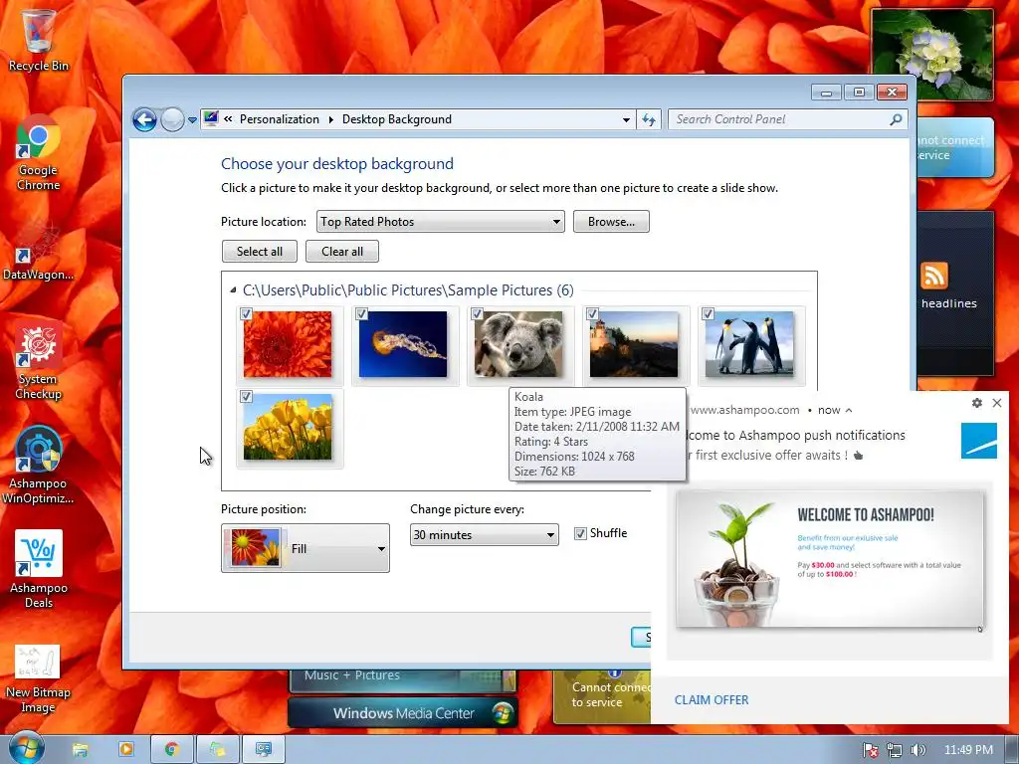
Task: Click the Cannot connect to service gadget
Action: (601, 695)
